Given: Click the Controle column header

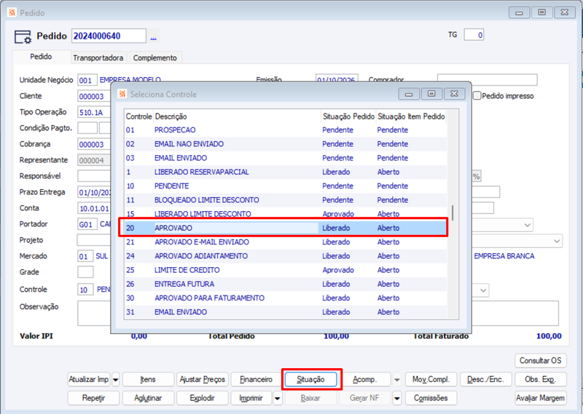Looking at the screenshot, I should 138,116.
